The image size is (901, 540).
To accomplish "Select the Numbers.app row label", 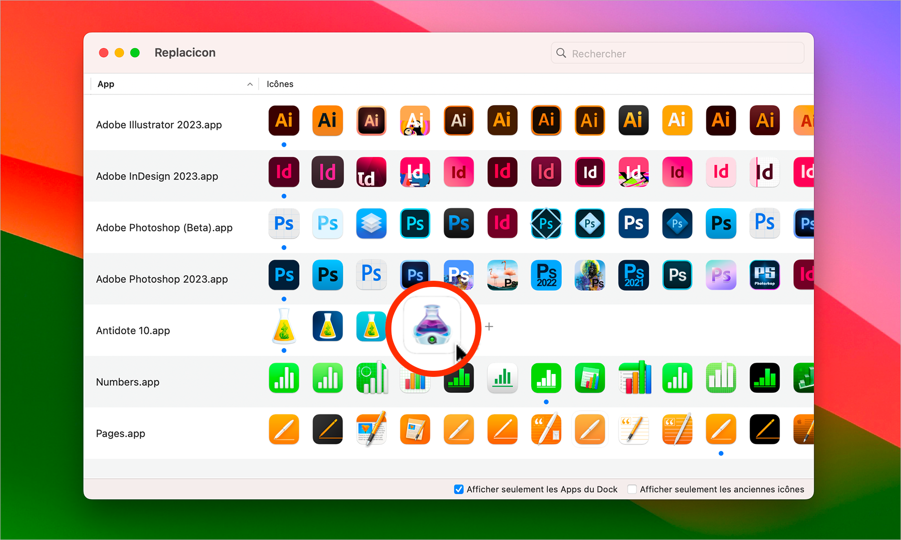I will pos(128,382).
